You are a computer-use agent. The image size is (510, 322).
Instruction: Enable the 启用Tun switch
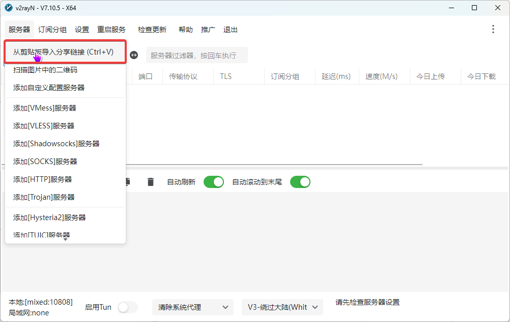(x=127, y=307)
